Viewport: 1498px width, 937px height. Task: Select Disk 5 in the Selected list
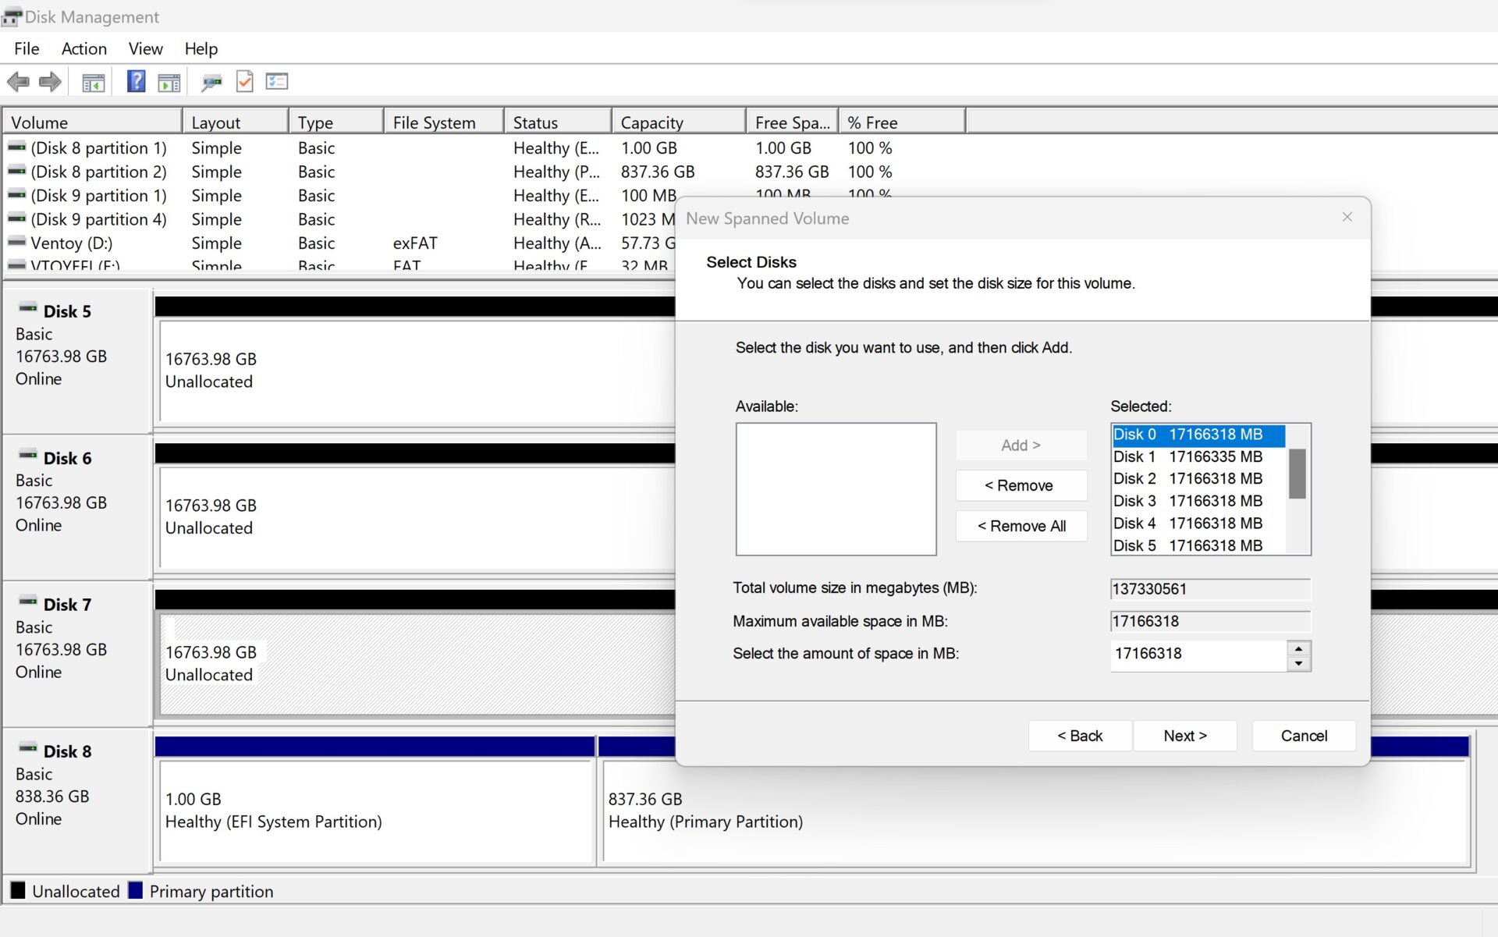(x=1187, y=545)
